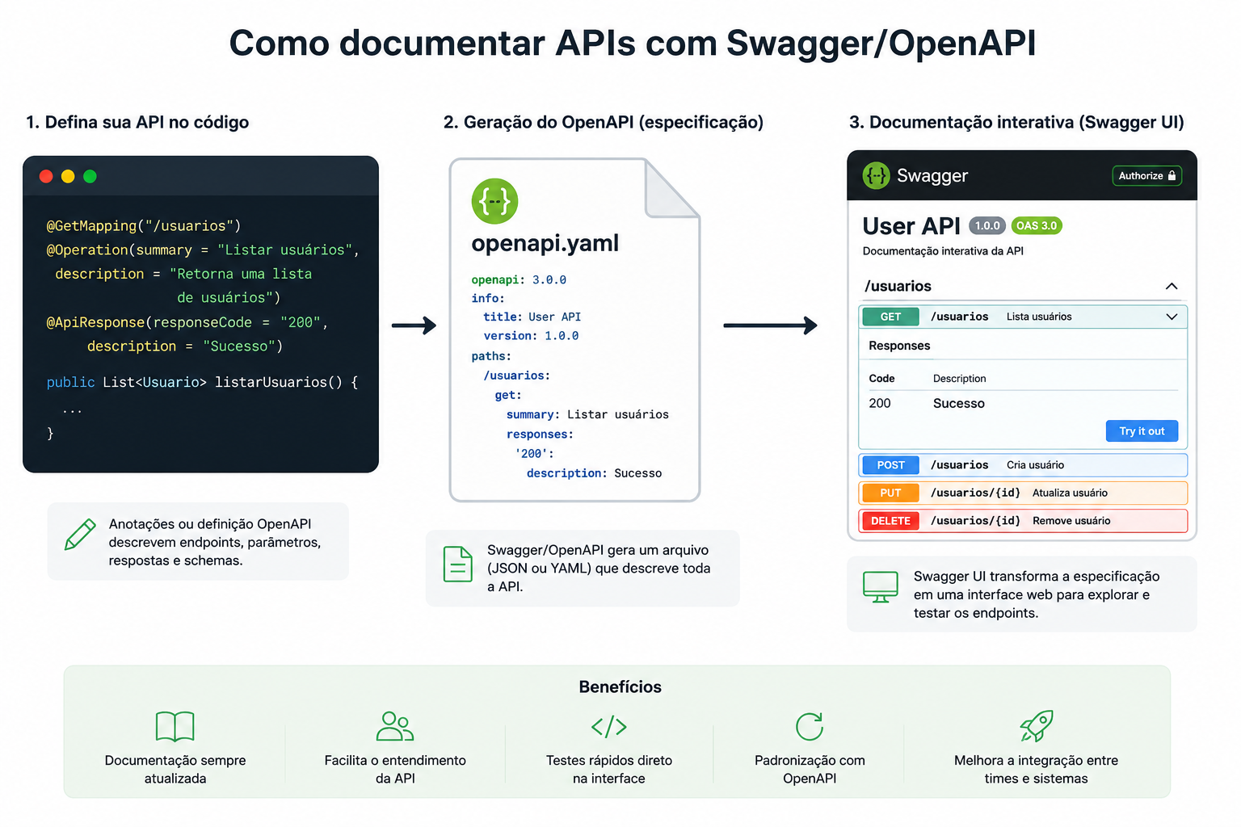
Task: Collapse the GET /usuarios operation chevron
Action: (x=1172, y=317)
